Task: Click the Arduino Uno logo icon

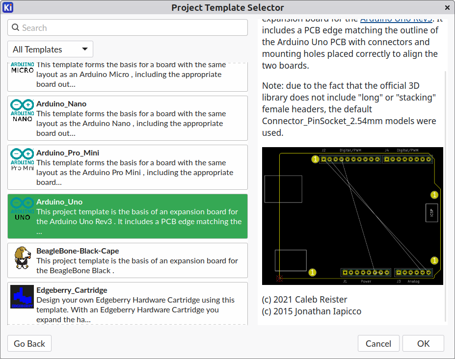Action: (x=23, y=208)
